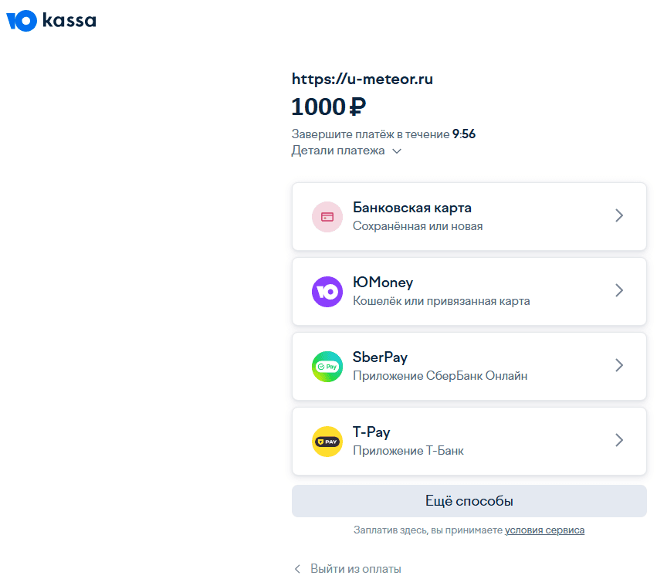Viewport: 657px width, 579px height.
Task: Pick T-Pay by its Приложение Т-Банк subtitle
Action: (408, 450)
